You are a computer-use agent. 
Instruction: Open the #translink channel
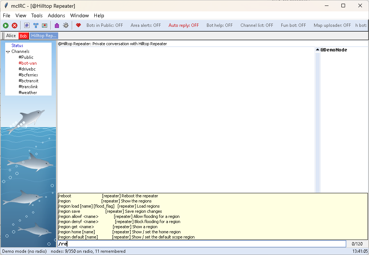pos(28,87)
